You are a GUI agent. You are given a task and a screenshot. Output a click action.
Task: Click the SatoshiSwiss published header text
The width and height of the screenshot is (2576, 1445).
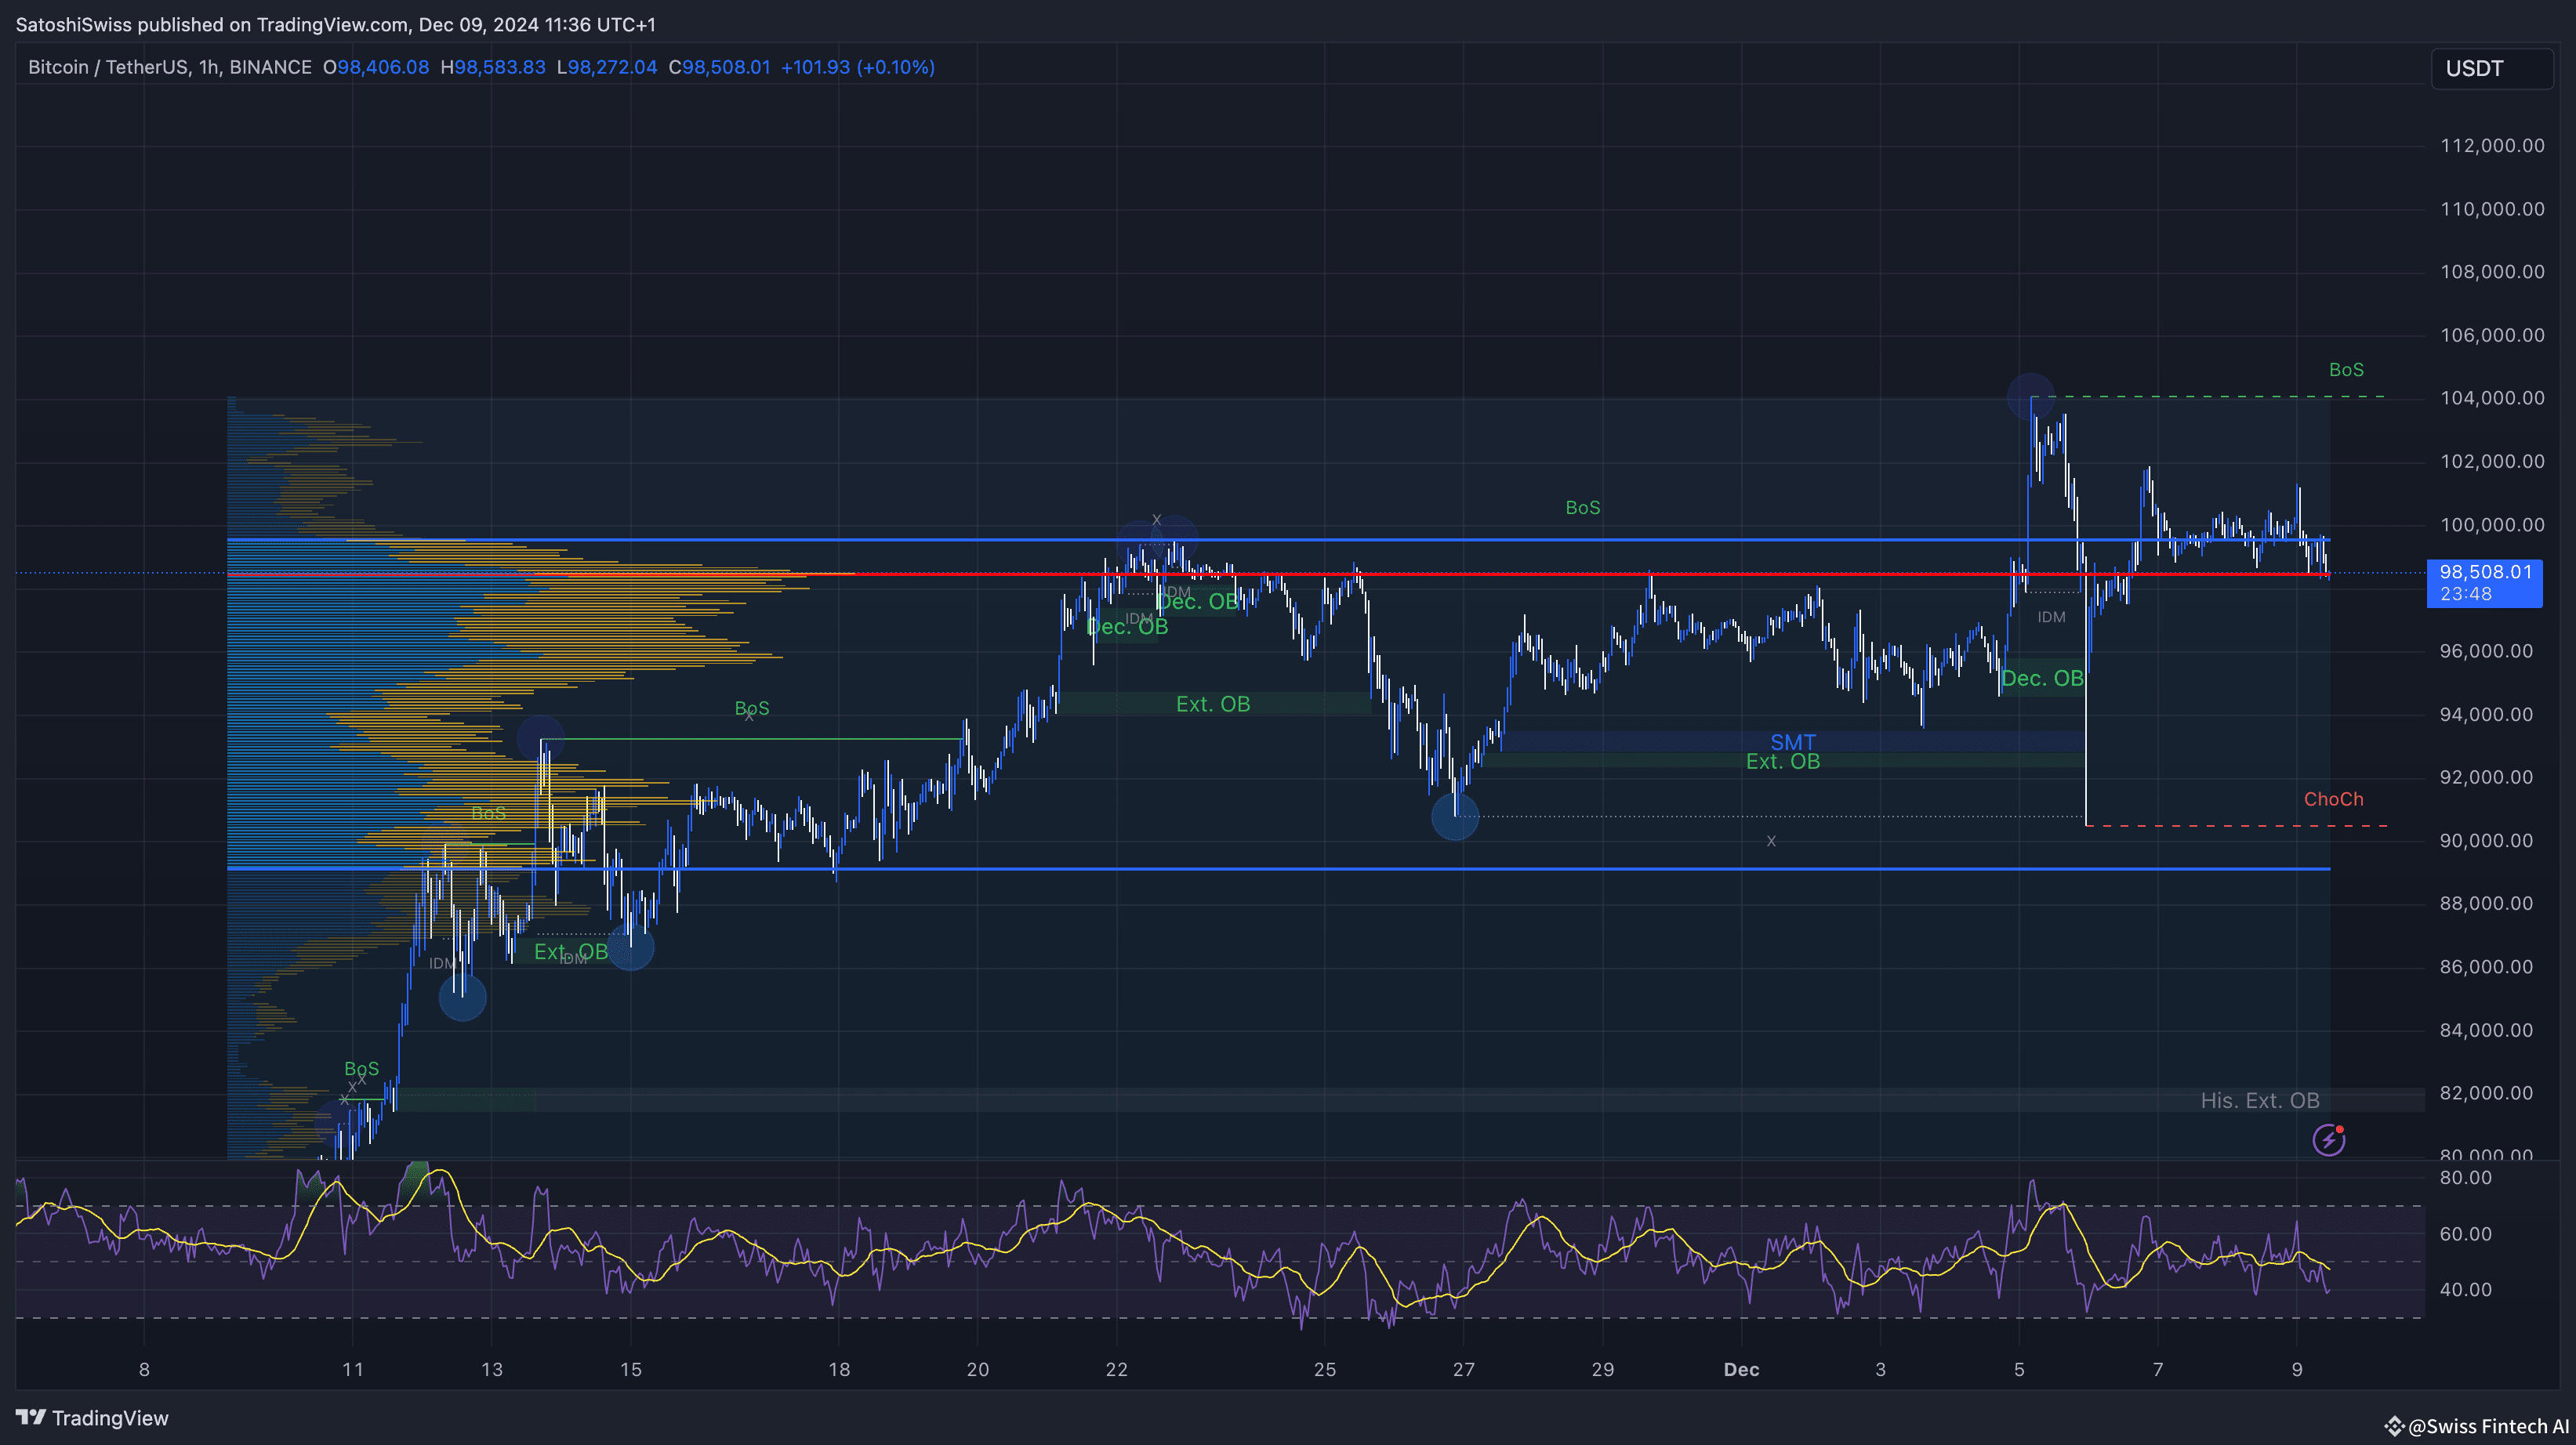335,24
